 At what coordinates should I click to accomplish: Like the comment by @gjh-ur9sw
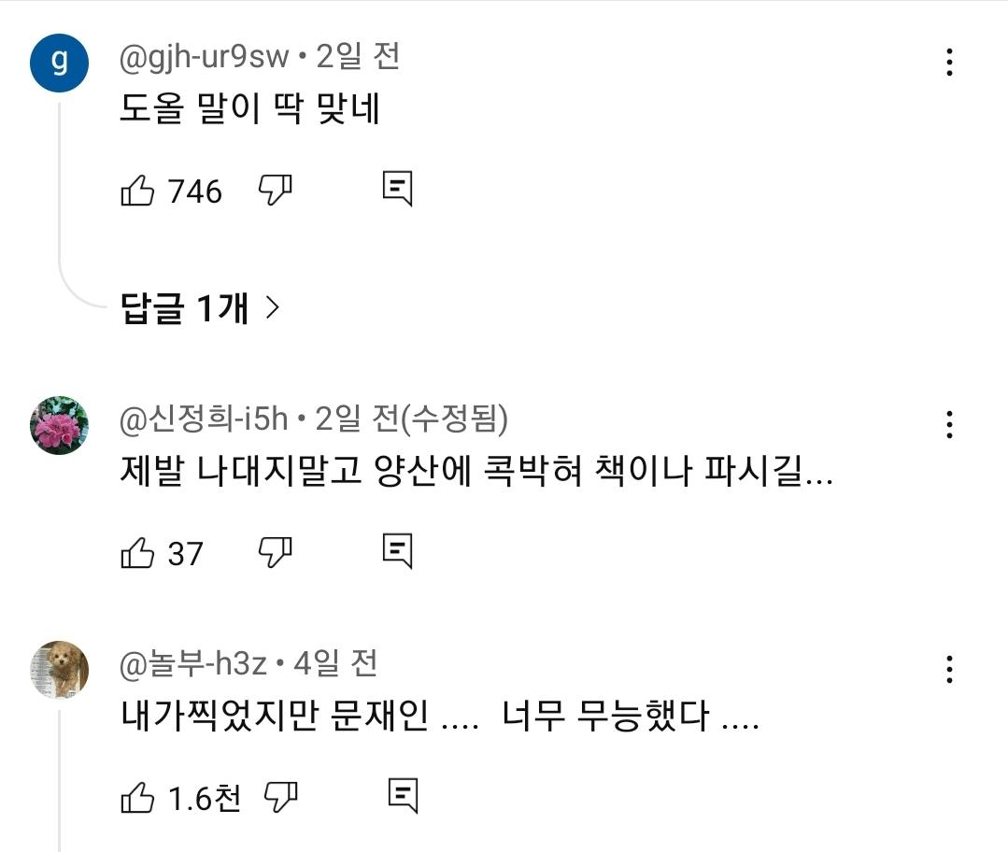tap(138, 192)
